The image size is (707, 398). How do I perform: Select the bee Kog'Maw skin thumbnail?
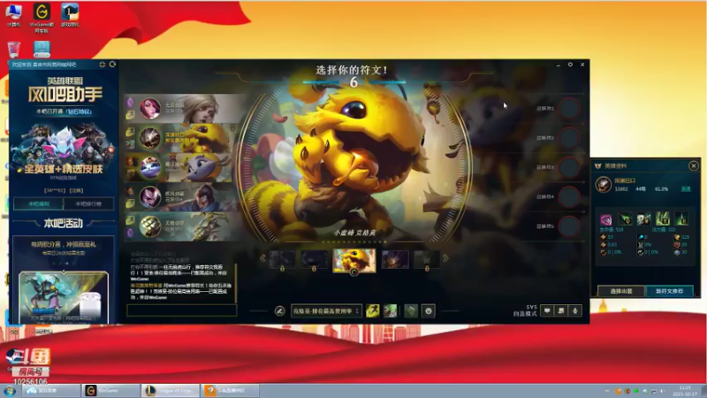(354, 260)
